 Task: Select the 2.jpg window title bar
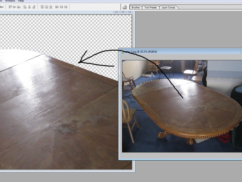coord(180,52)
